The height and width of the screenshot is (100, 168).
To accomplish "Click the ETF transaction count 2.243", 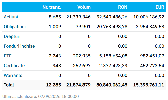I will [x=55, y=56].
